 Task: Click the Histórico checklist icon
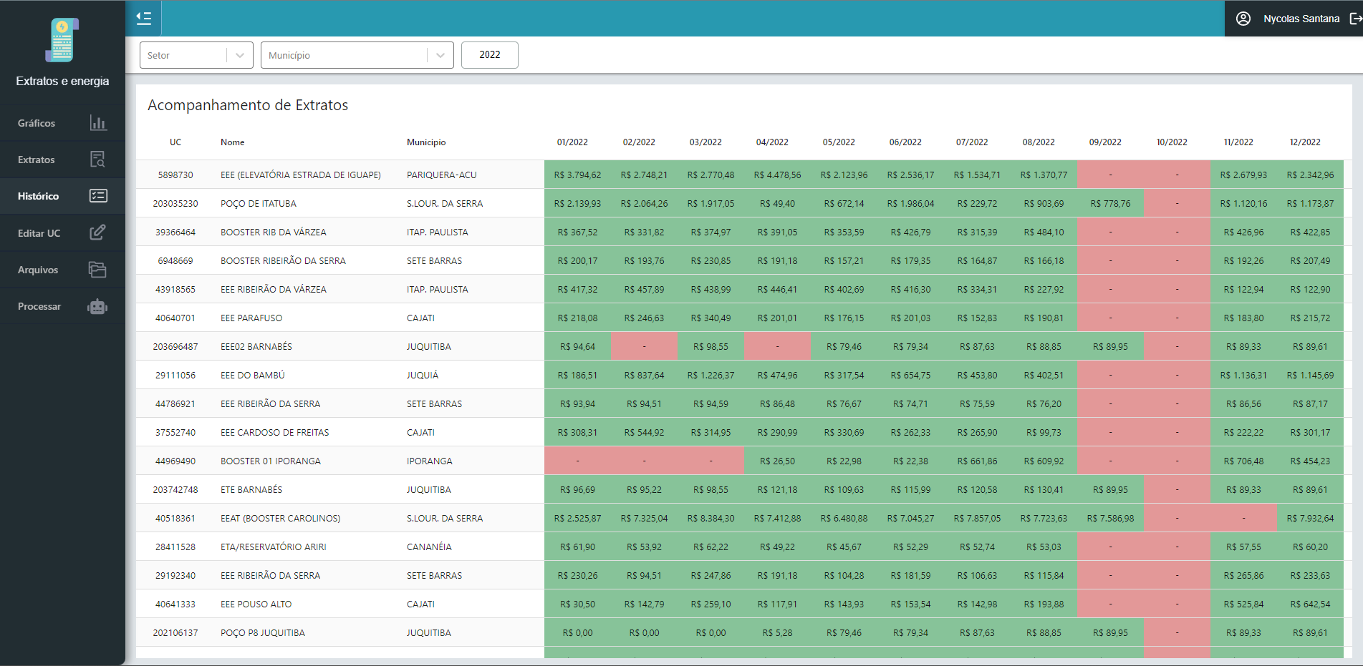tap(98, 196)
